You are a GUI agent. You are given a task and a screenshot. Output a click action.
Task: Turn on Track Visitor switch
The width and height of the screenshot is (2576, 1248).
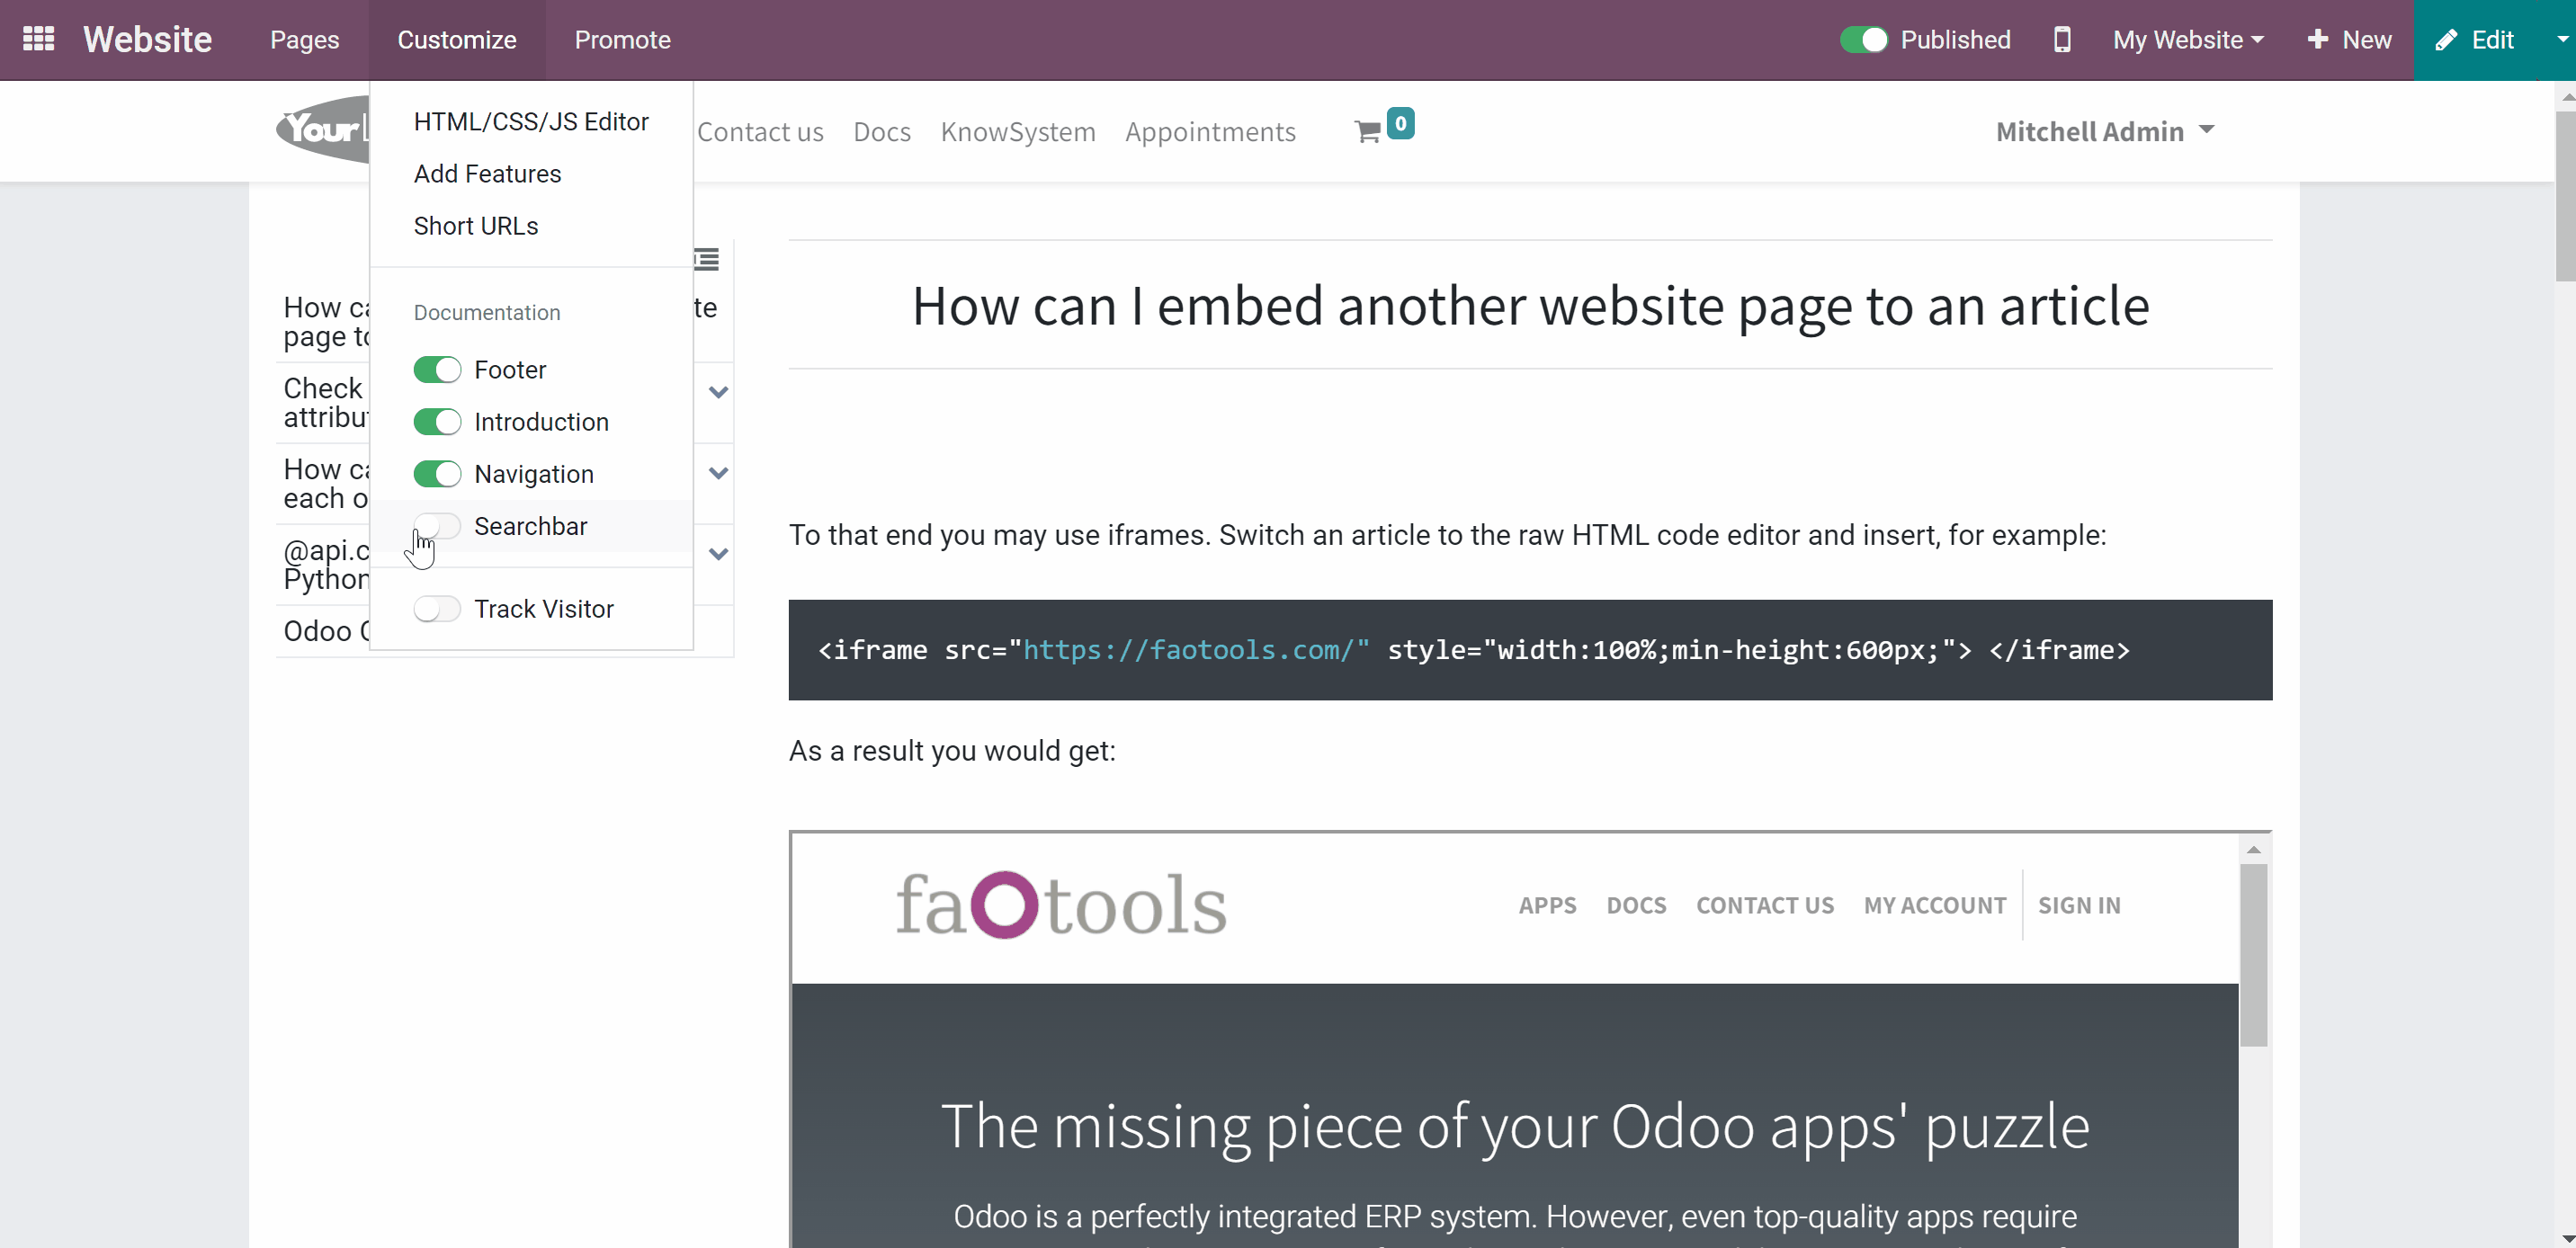(437, 609)
